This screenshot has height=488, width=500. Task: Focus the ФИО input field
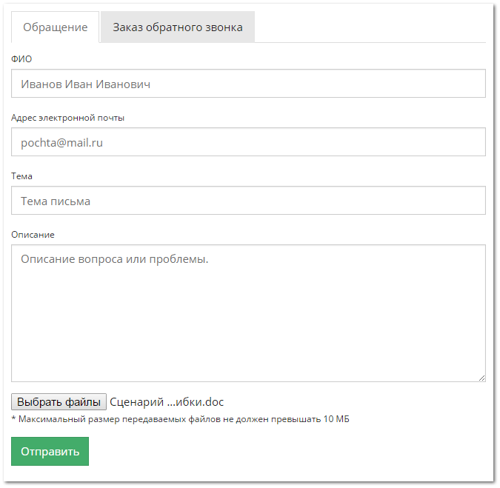[x=248, y=84]
